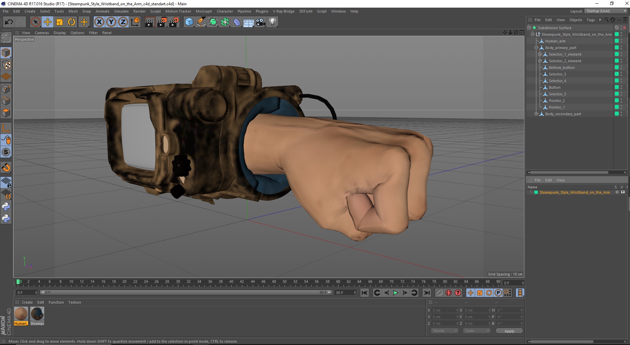
Task: Toggle the coordinate system icon
Action: (x=135, y=22)
